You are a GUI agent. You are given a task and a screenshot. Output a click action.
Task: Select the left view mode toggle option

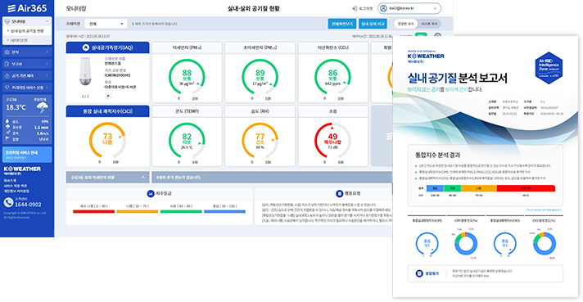pyautogui.click(x=405, y=24)
